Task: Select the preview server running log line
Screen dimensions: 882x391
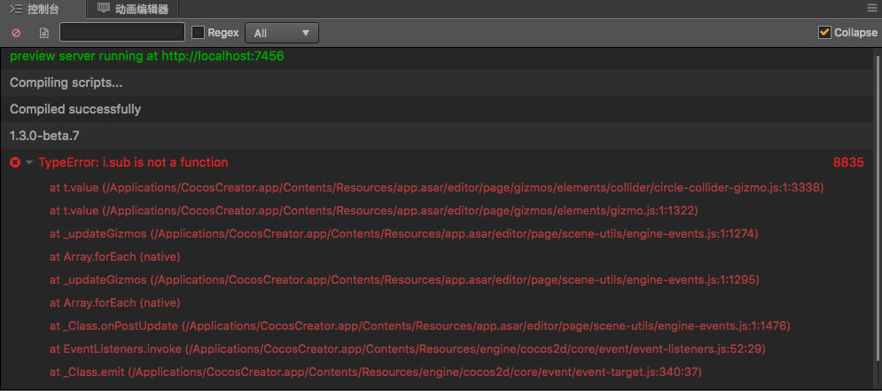Action: 146,56
